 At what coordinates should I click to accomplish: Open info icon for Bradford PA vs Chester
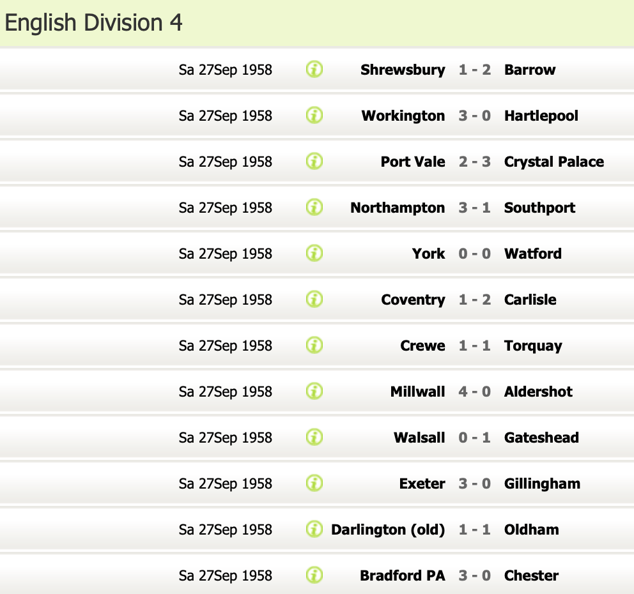point(314,575)
